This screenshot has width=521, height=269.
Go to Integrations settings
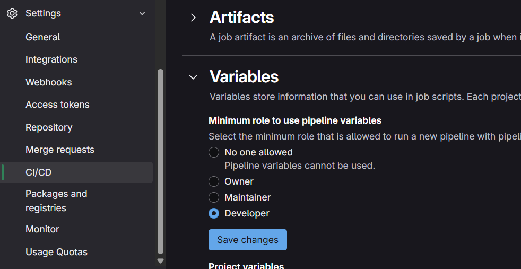pyautogui.click(x=51, y=59)
